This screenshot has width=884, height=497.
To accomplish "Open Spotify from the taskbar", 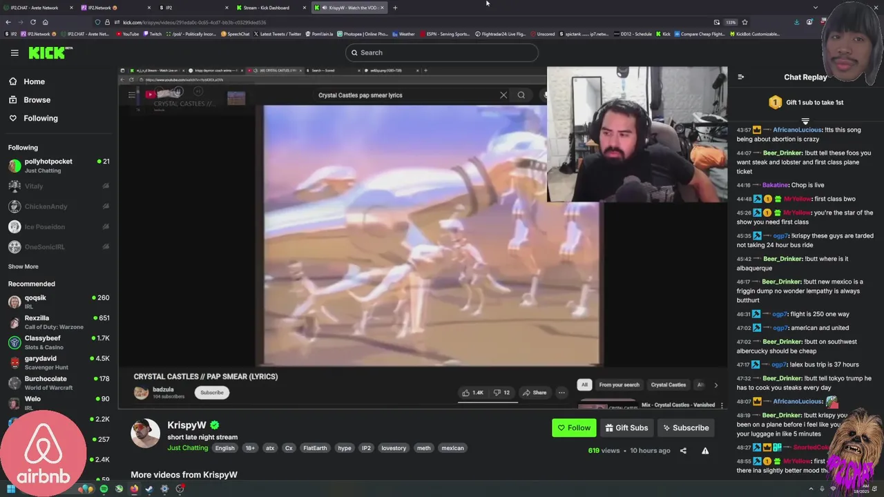I will [104, 489].
